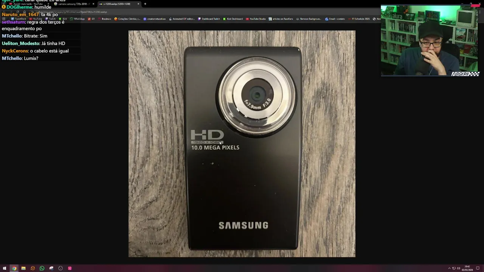Open WhatsApp from the taskbar
The height and width of the screenshot is (272, 484).
pos(42,268)
